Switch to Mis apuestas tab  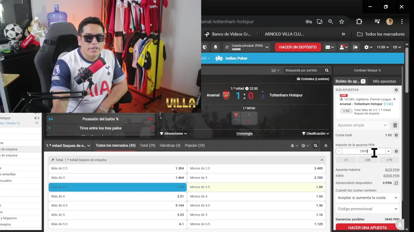pyautogui.click(x=384, y=81)
